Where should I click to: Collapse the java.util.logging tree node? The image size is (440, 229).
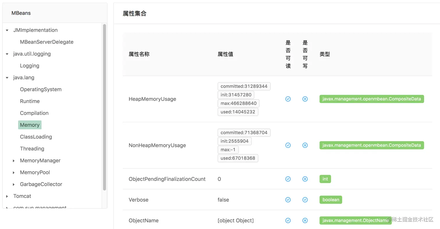pos(7,54)
